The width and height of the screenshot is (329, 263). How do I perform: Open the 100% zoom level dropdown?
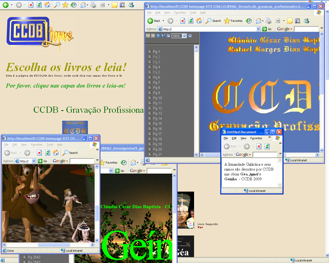(184, 36)
